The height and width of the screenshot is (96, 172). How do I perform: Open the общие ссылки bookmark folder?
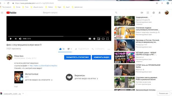click(x=37, y=7)
